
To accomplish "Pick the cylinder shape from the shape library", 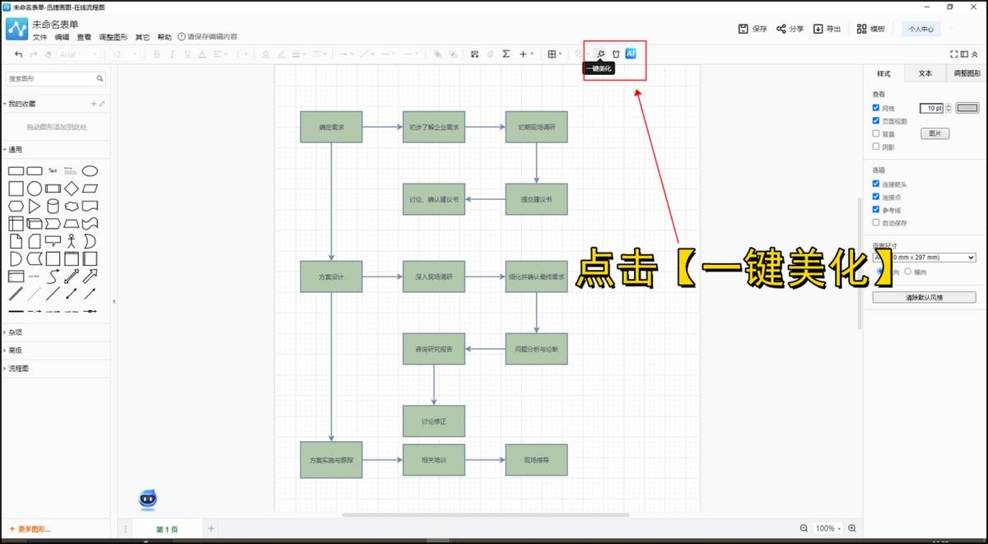I will click(x=53, y=206).
